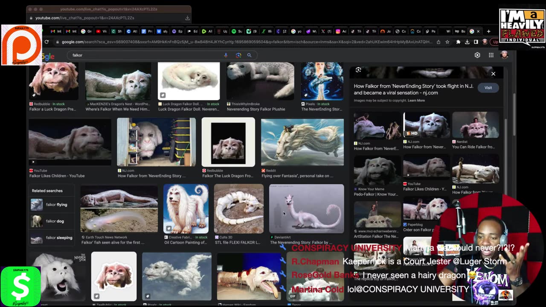This screenshot has height=307, width=546.
Task: Open the HD NJ.com related image
Action: pyautogui.click(x=426, y=125)
